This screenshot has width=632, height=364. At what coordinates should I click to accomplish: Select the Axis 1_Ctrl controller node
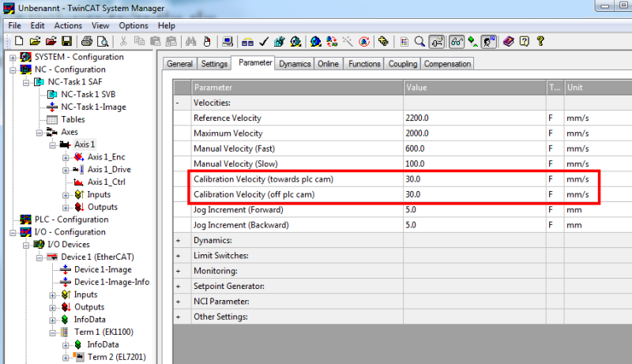click(107, 182)
